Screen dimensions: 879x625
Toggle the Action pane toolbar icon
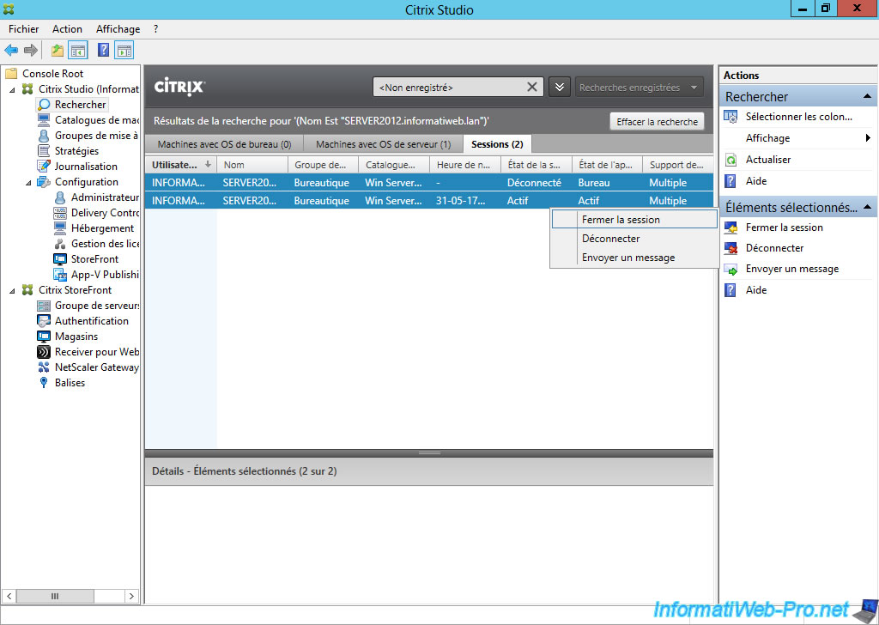coord(124,51)
